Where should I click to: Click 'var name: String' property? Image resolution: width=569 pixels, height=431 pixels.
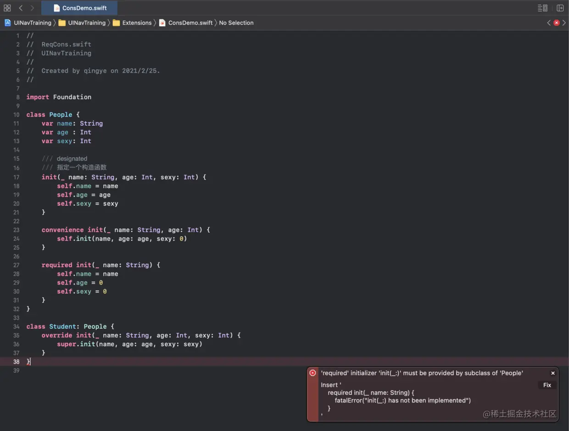click(x=72, y=123)
